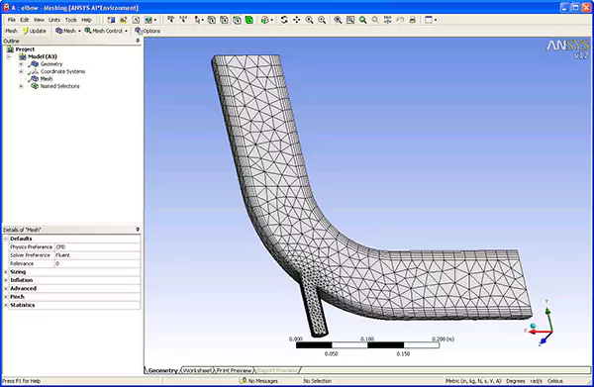This screenshot has width=594, height=387.
Task: Activate the Zoom tool magnifier icon
Action: tap(309, 20)
